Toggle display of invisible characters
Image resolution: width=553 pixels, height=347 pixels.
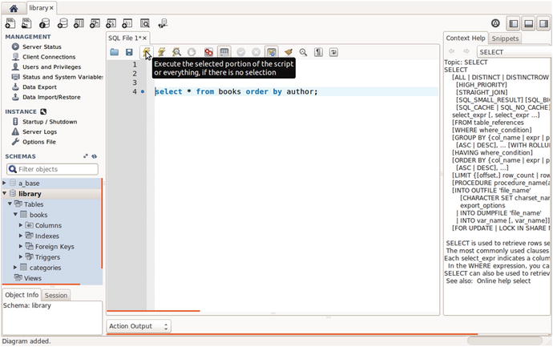point(318,52)
